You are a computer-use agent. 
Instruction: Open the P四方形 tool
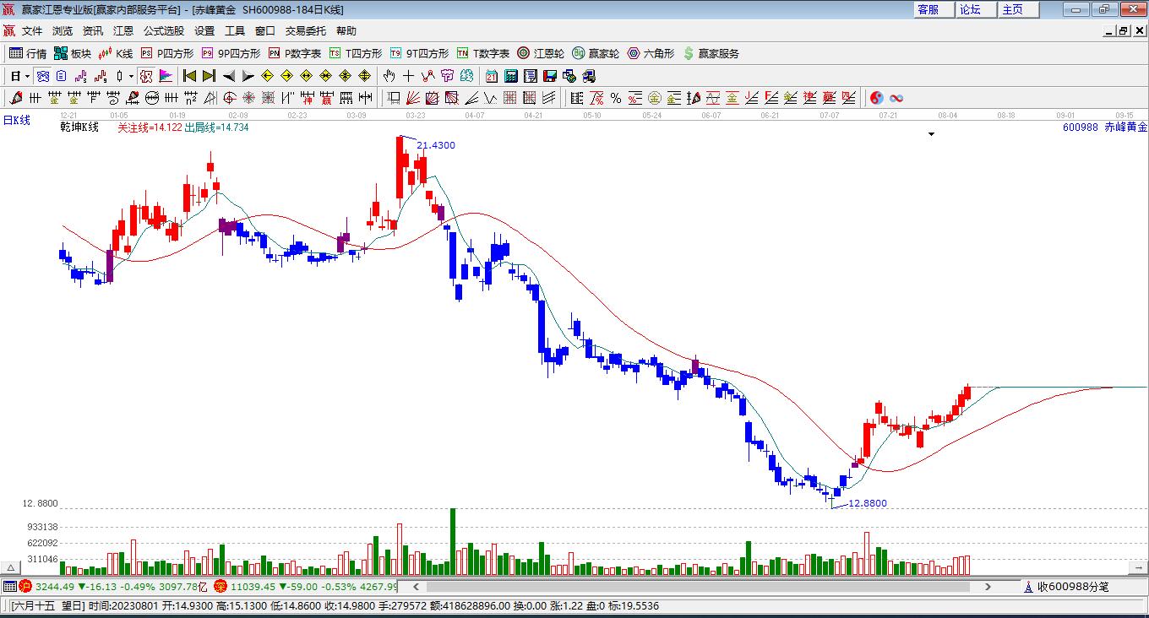[167, 53]
